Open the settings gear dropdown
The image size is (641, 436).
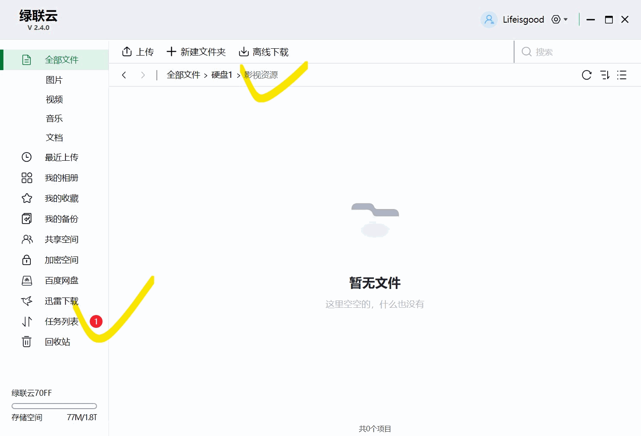pyautogui.click(x=559, y=19)
